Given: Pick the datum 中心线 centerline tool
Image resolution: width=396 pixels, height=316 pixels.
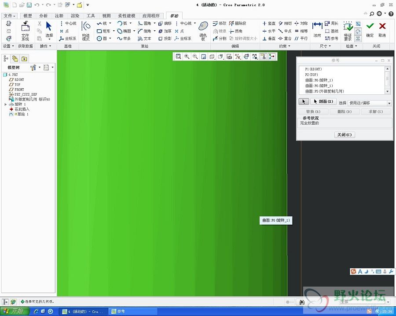Looking at the screenshot, I should click(x=68, y=23).
